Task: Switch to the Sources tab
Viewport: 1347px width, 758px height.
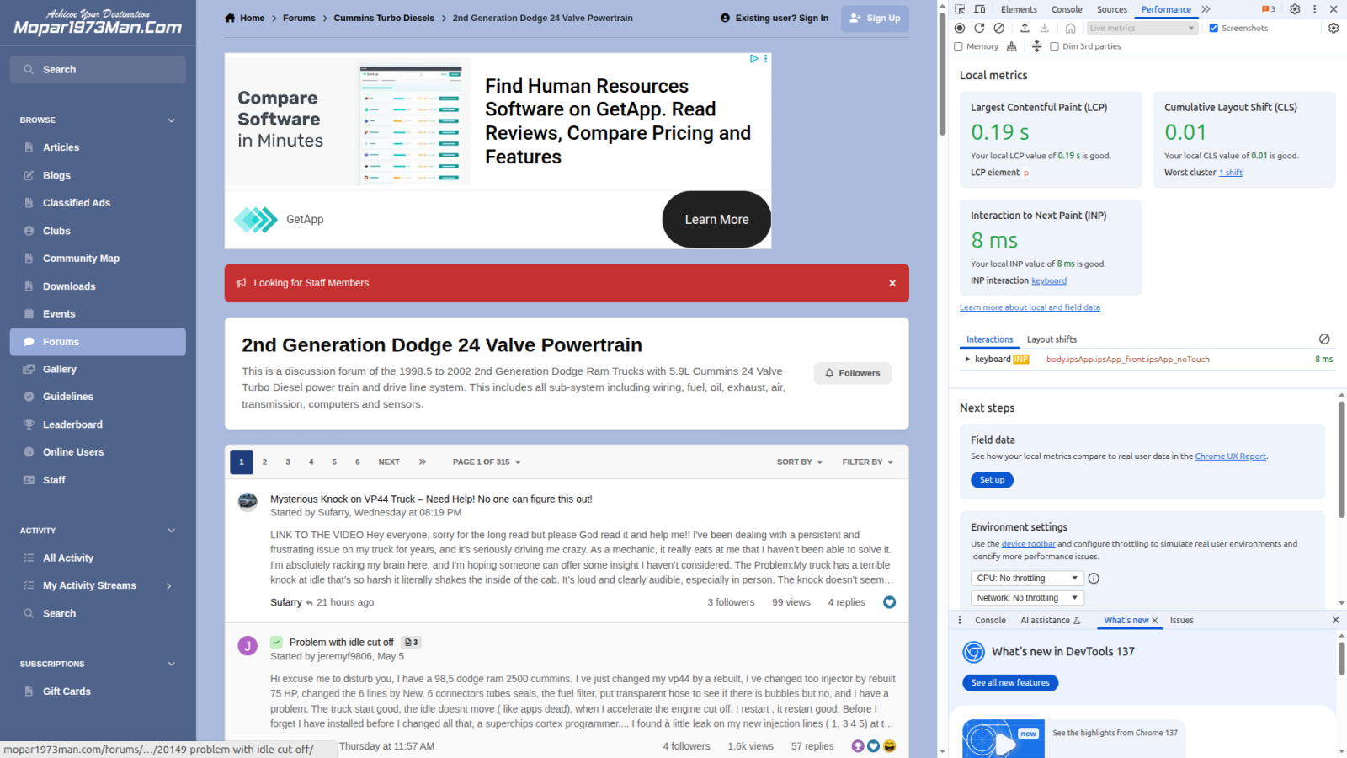Action: click(x=1111, y=9)
